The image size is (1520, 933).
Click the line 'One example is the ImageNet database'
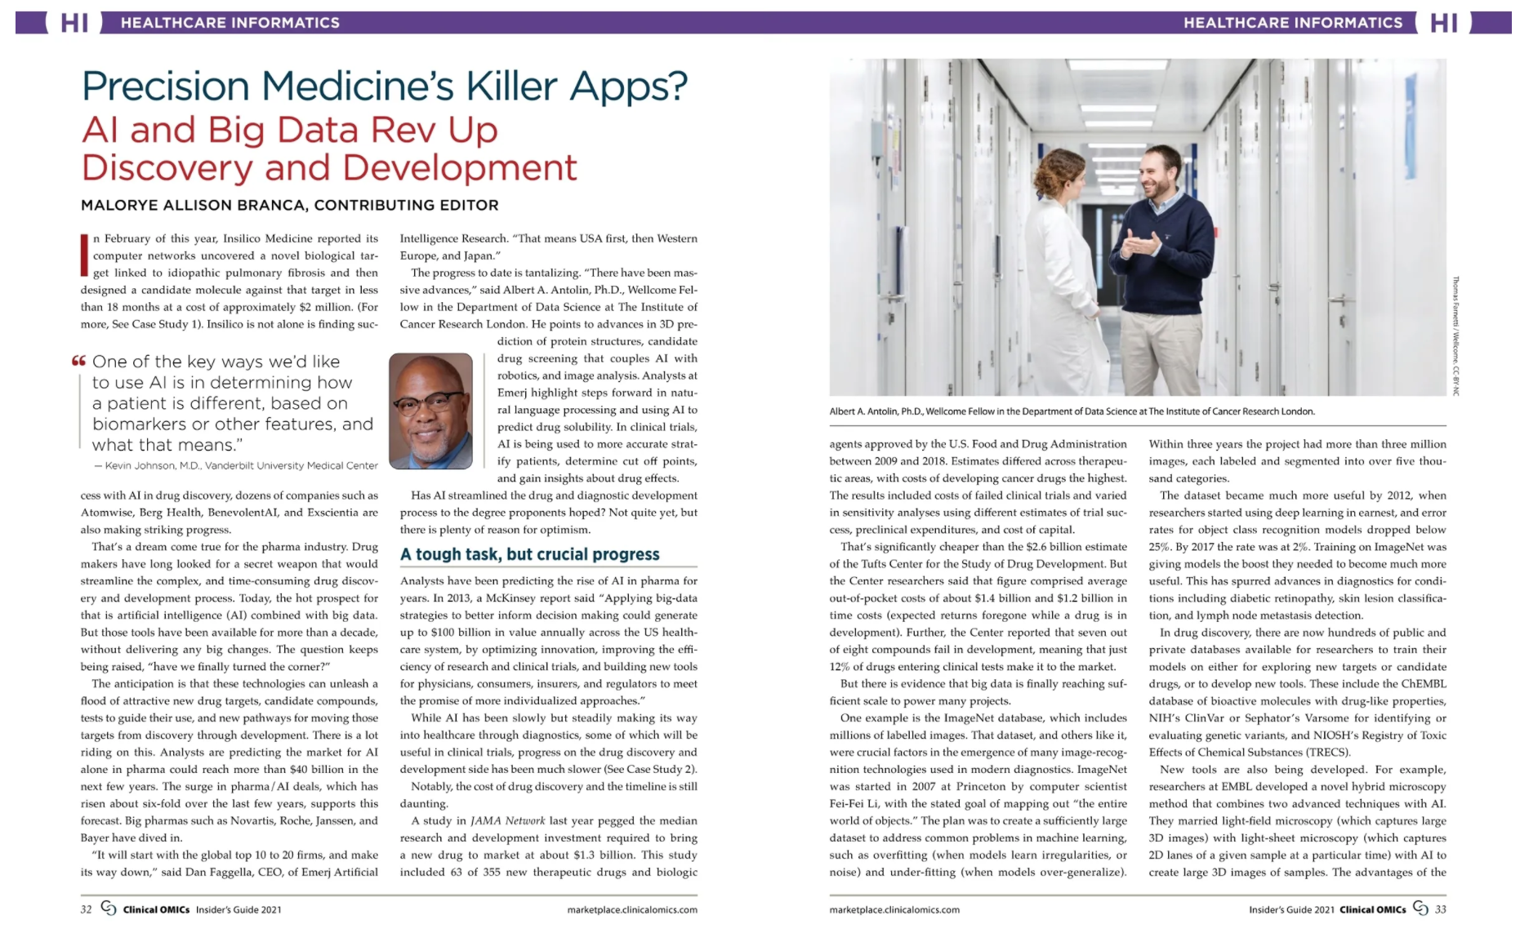coord(983,718)
